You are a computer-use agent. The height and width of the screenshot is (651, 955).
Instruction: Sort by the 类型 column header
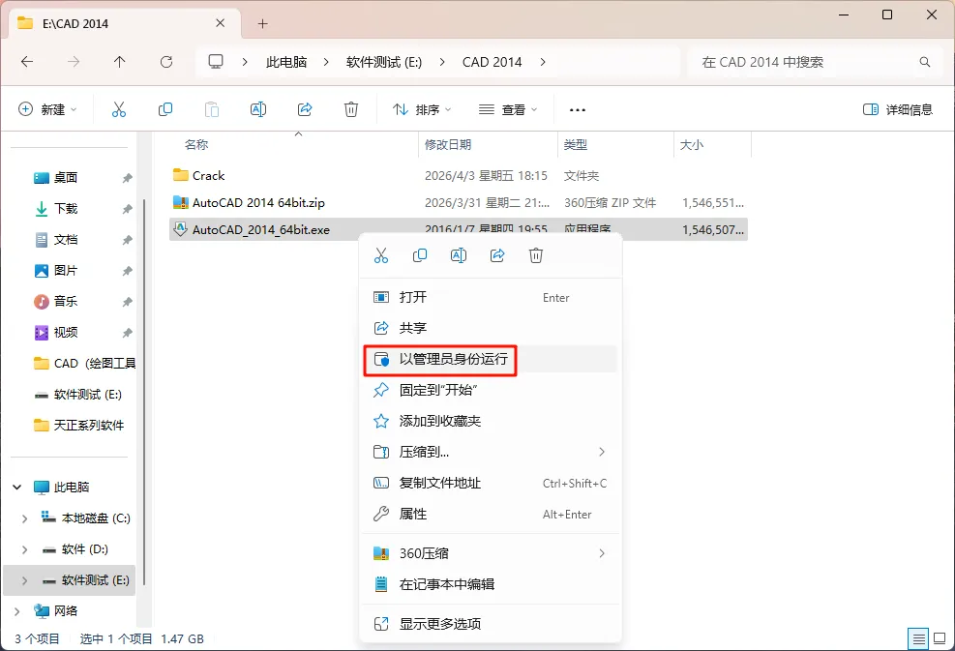(576, 145)
